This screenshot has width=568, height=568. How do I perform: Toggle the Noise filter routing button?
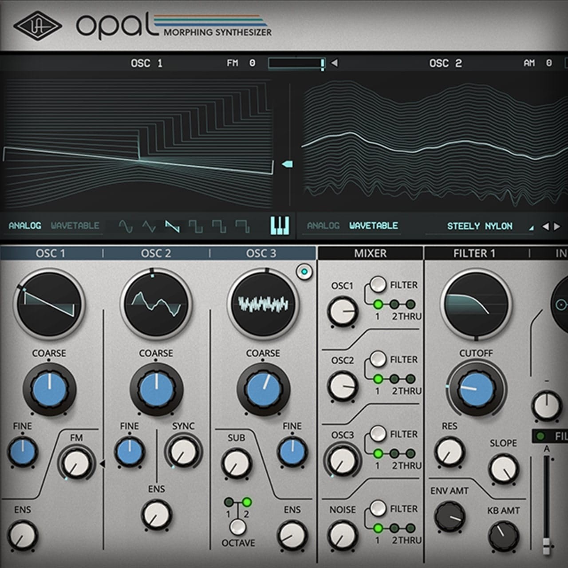click(x=378, y=508)
